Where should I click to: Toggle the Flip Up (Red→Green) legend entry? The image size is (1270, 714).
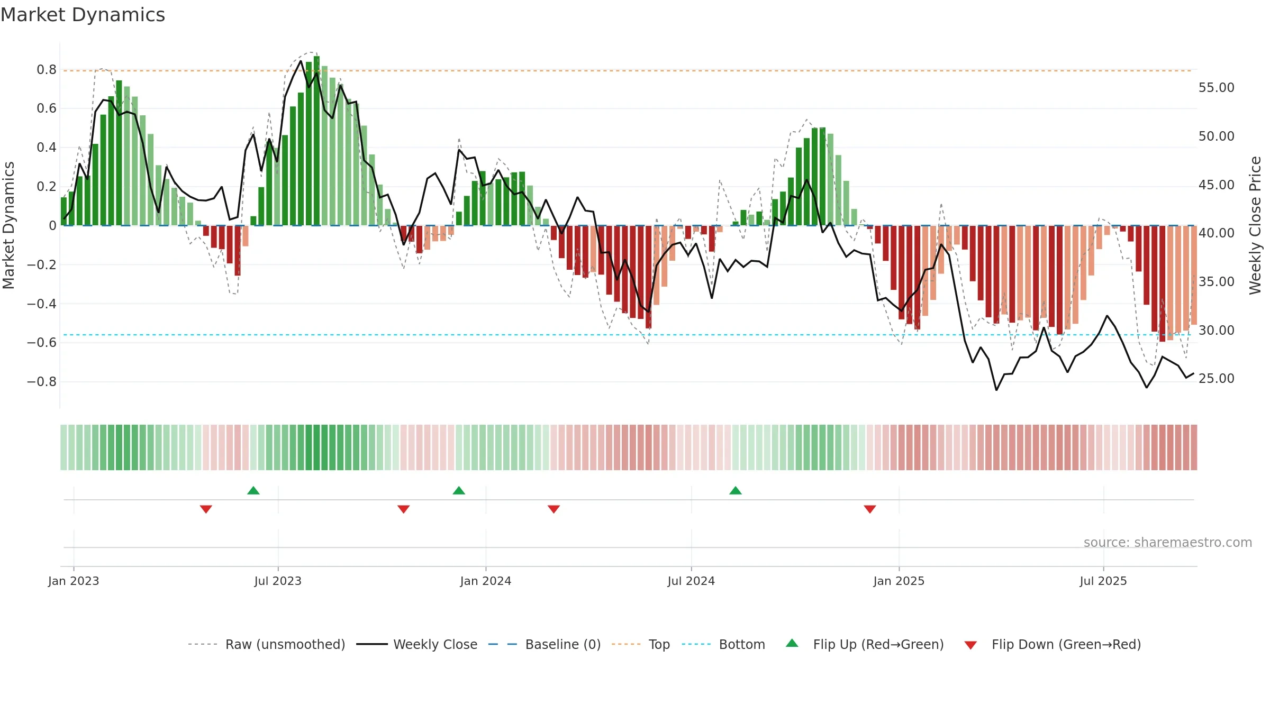click(x=864, y=644)
